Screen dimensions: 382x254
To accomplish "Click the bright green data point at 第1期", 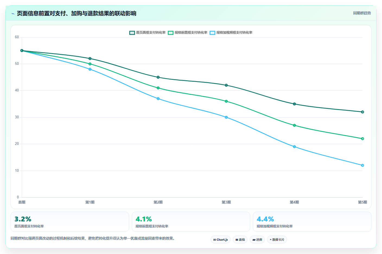I will (x=90, y=64).
